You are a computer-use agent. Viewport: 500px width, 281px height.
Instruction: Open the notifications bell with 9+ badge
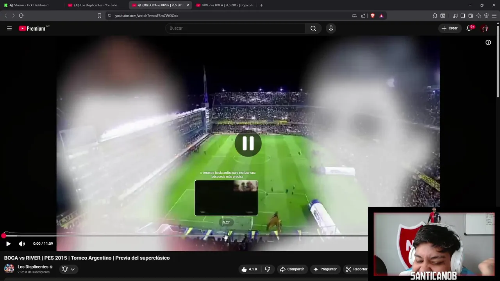[x=470, y=28]
